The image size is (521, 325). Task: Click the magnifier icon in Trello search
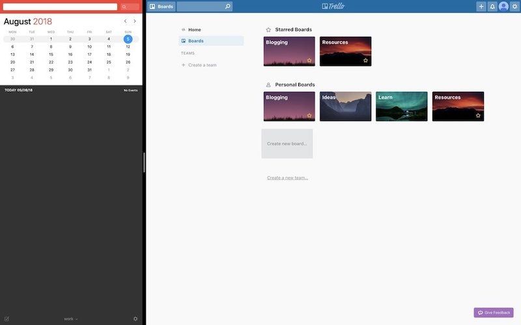(x=227, y=6)
